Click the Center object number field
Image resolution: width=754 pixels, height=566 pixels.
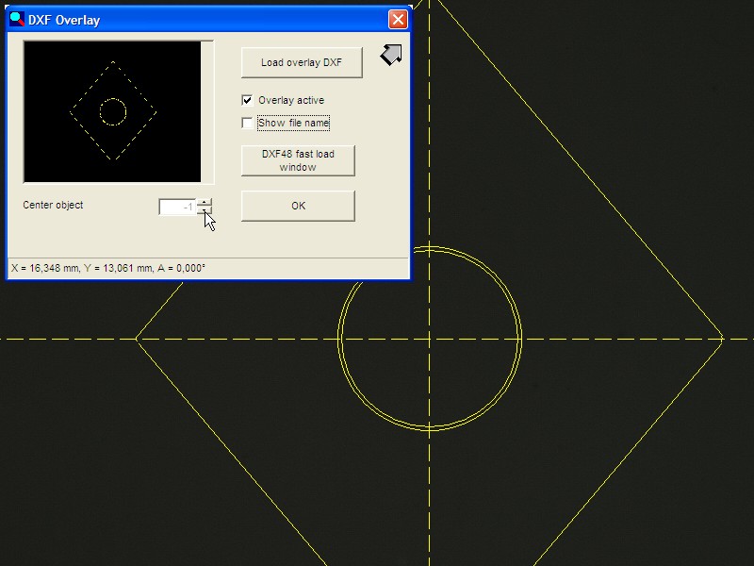[x=177, y=207]
